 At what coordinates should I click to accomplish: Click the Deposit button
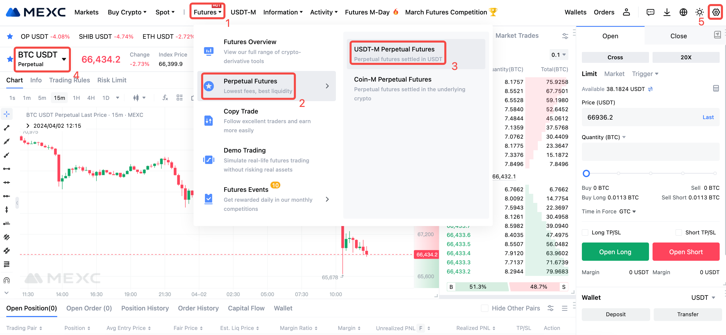pos(616,314)
